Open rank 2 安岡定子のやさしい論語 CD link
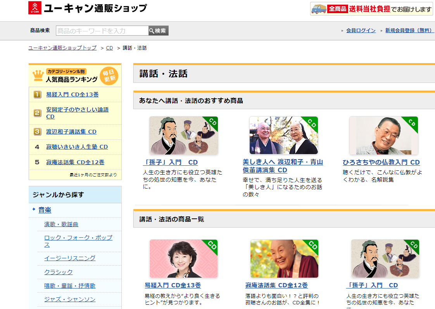 78,113
